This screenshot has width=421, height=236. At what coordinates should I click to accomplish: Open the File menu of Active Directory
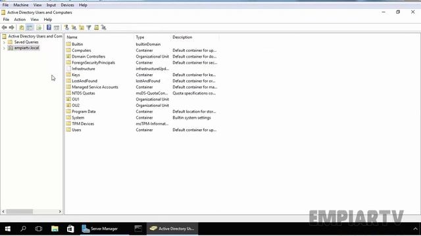tap(6, 20)
